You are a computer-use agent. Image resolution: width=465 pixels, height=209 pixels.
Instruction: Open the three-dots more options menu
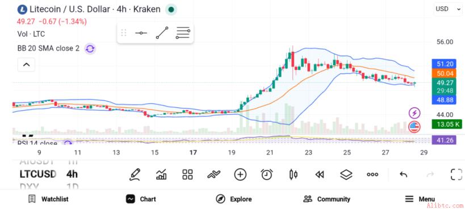(372, 174)
